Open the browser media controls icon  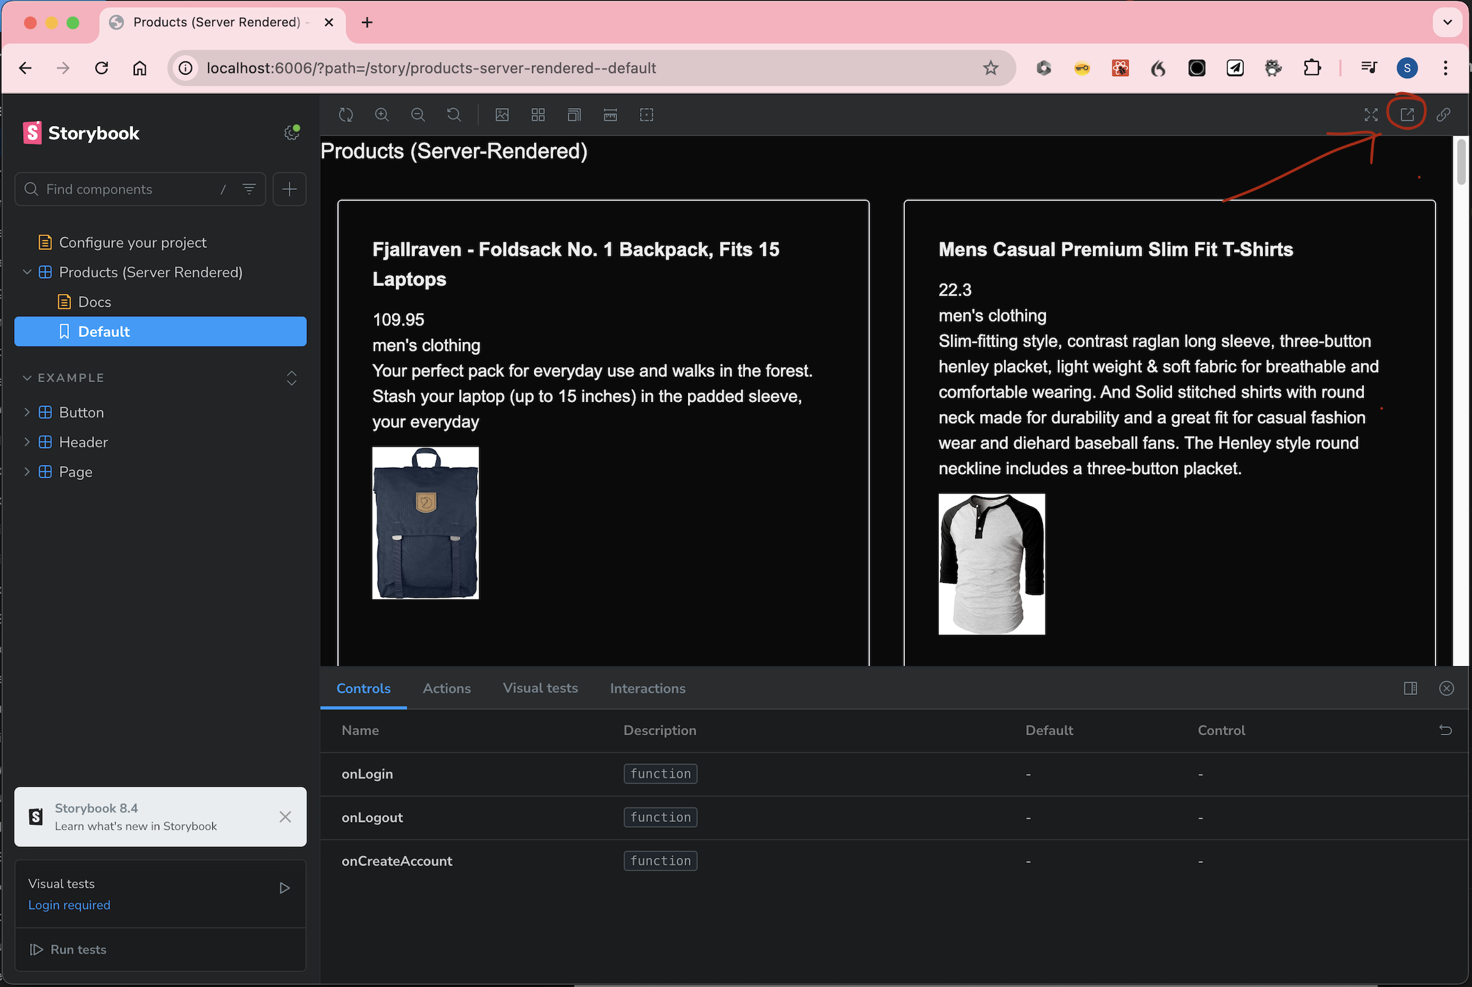(1369, 68)
